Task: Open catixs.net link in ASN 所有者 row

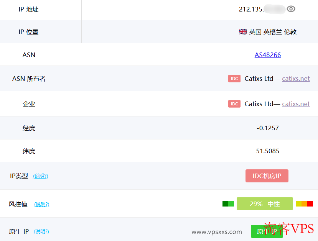Action: [x=296, y=79]
